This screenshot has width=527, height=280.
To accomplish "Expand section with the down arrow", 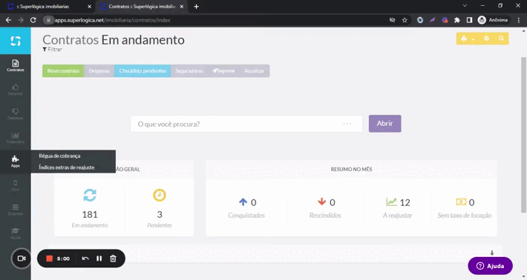I will coord(491,253).
